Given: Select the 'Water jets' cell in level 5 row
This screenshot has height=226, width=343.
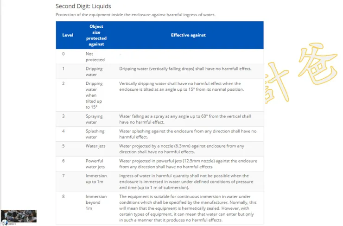Looking at the screenshot, I should click(95, 146).
